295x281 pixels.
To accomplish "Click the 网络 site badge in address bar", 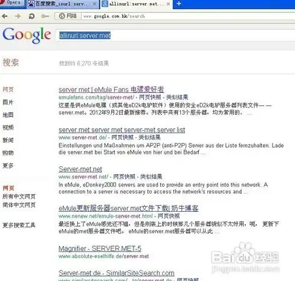I will (x=68, y=16).
